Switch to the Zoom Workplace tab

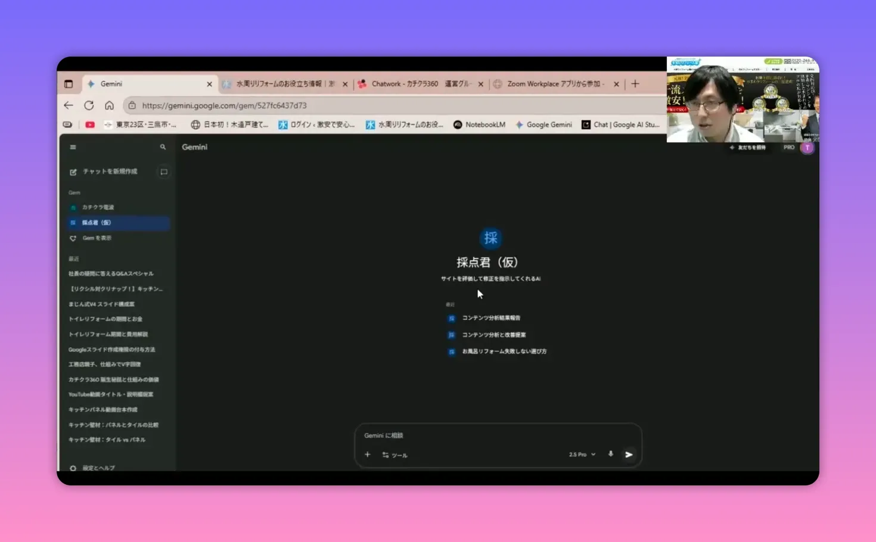(x=554, y=84)
